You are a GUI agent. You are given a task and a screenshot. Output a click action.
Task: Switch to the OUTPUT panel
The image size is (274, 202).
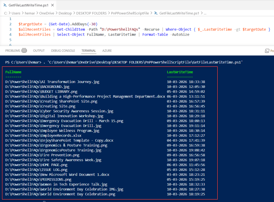coord(39,51)
